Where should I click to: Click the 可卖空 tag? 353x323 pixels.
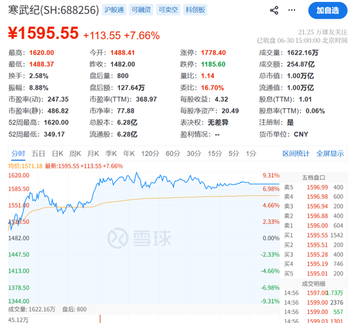(168, 10)
